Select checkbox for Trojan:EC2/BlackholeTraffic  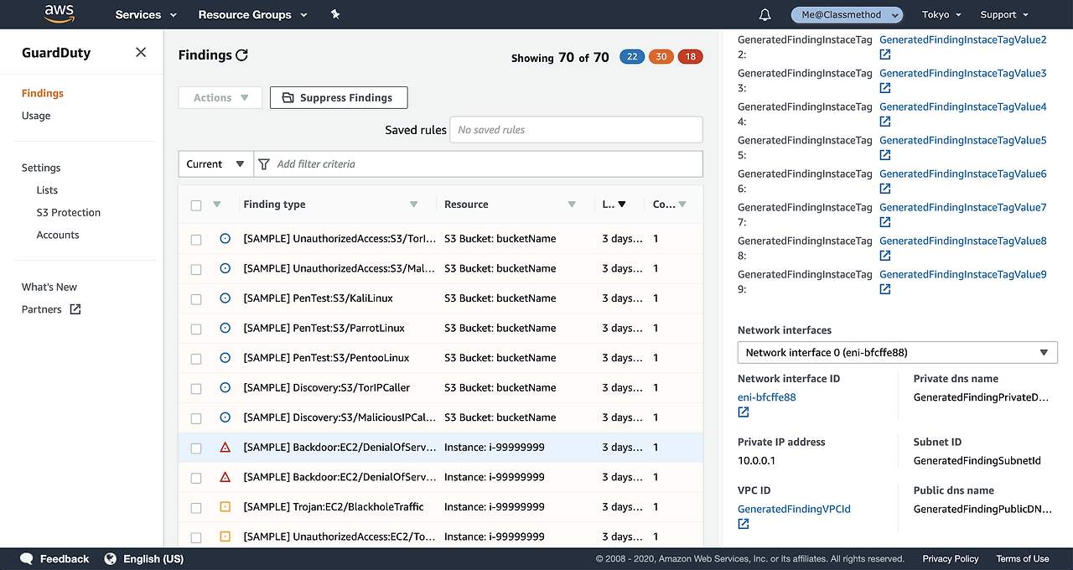coord(196,508)
